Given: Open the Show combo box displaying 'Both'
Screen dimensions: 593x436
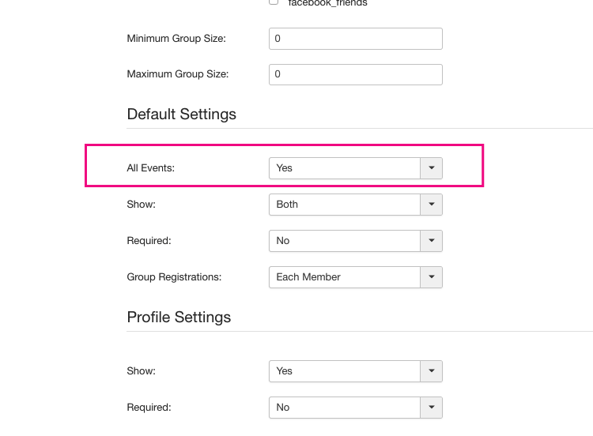Looking at the screenshot, I should pos(345,204).
